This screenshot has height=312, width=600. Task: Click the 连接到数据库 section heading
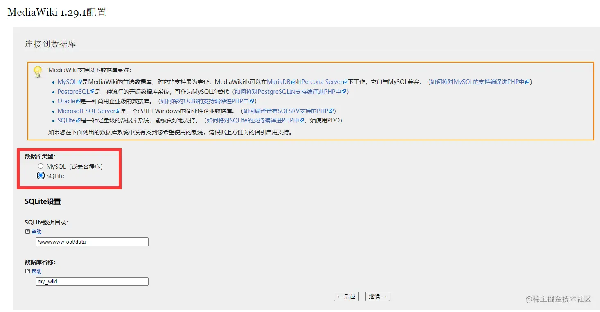(50, 44)
